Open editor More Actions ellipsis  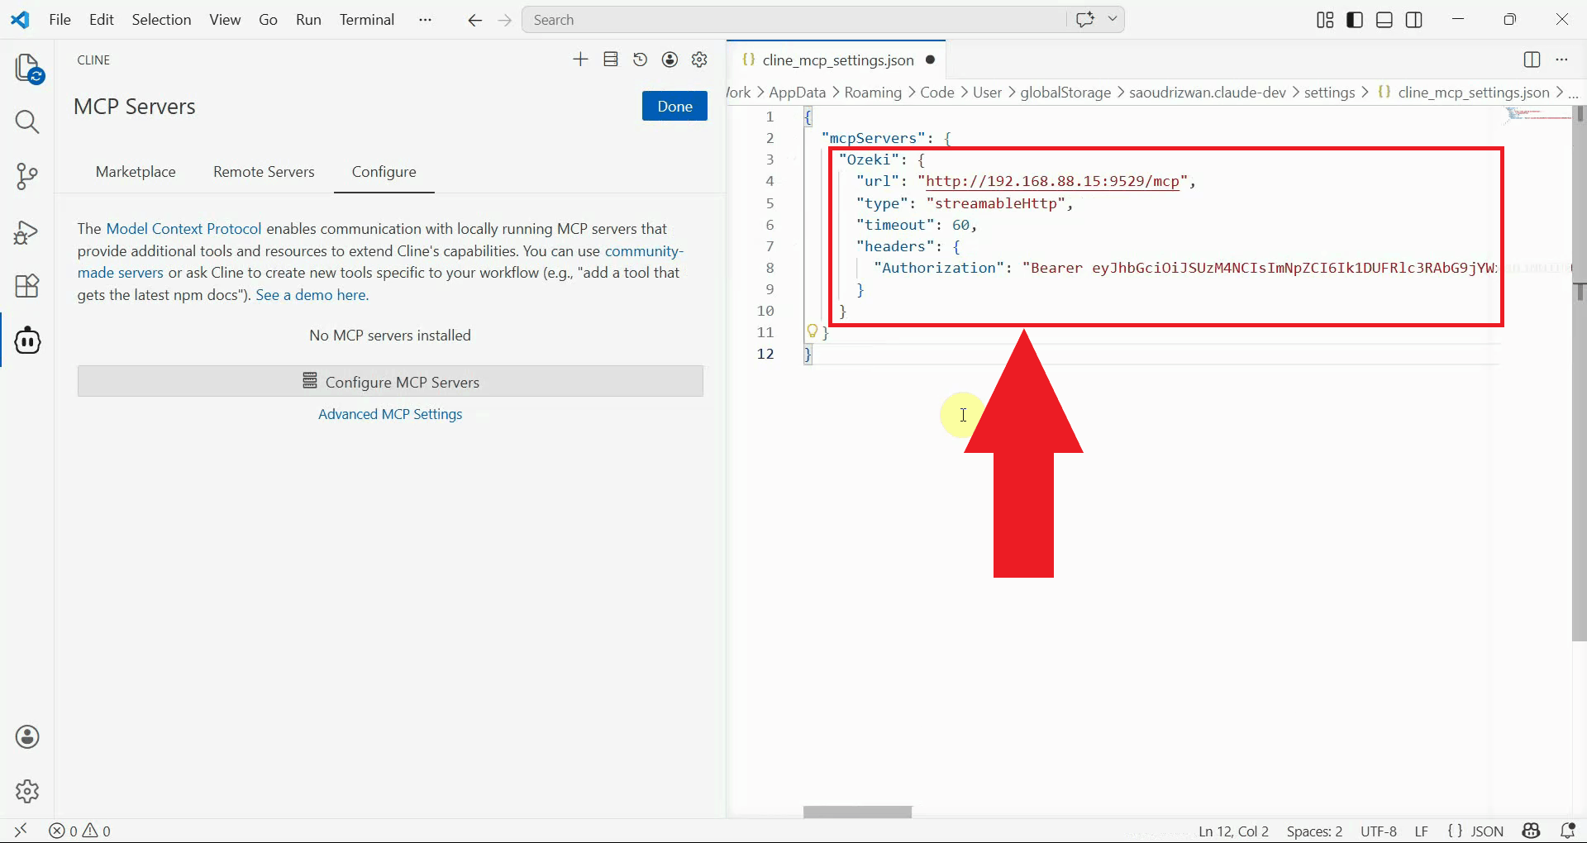(1561, 60)
